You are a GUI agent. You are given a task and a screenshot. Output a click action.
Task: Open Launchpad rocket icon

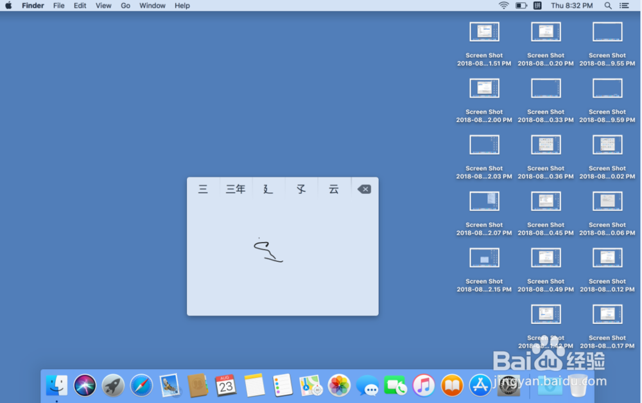click(113, 385)
